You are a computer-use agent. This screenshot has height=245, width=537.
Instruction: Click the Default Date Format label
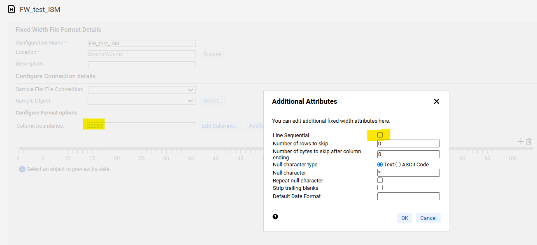pos(297,196)
